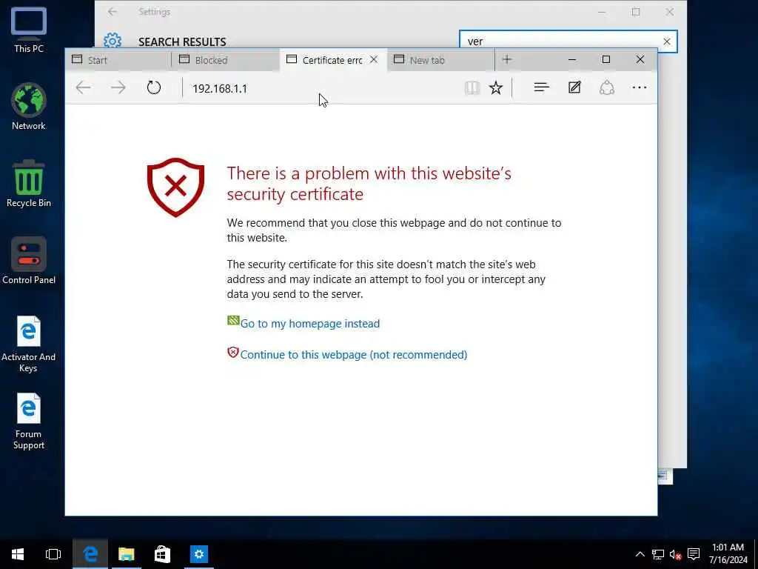Select Activator And Keys desktop shortcut
This screenshot has width=758, height=569.
coord(29,344)
